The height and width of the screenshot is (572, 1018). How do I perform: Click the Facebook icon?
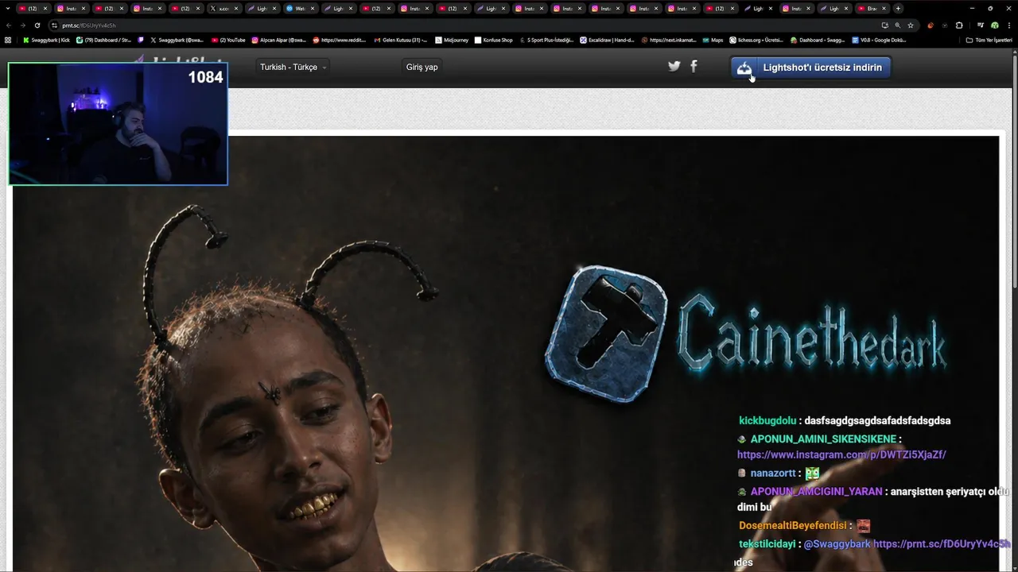tap(694, 67)
